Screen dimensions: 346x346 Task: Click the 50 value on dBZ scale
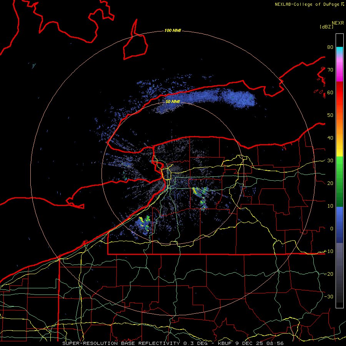click(330, 115)
